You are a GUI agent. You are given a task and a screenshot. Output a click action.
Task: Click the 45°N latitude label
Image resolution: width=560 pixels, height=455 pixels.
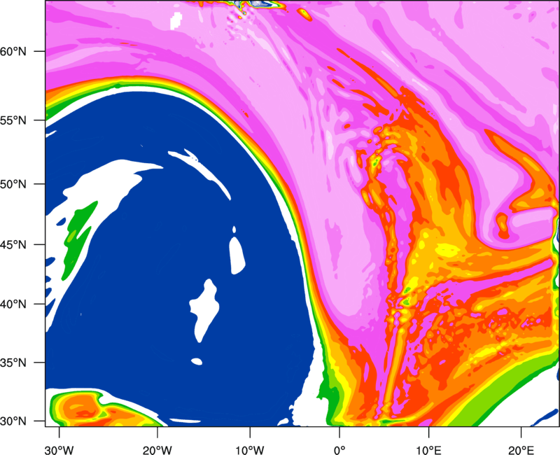coord(13,244)
